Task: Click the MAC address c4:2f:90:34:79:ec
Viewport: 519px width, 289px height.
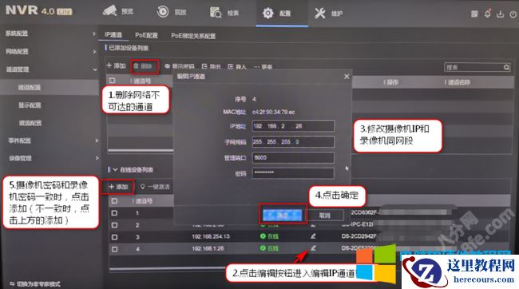Action: [273, 112]
